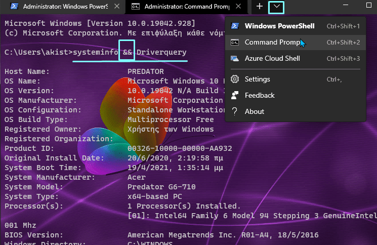Click the Multiprocessor Free value

(x=171, y=119)
